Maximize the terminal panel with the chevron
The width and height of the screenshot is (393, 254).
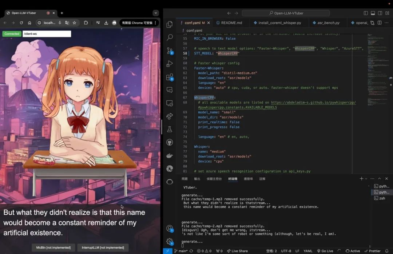[380, 179]
